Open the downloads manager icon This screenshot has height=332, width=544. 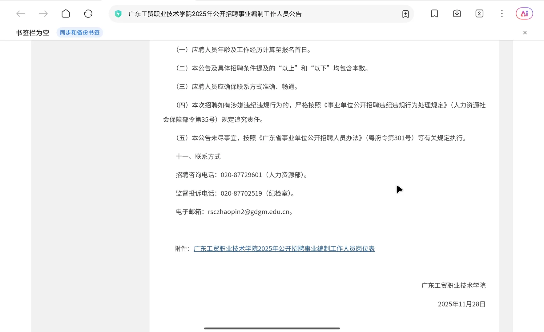457,14
